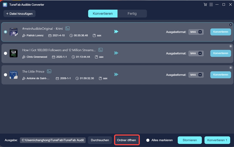The image size is (234, 147).
Task: Click the #meinAudibleOriginal cover thumbnail
Action: click(x=13, y=32)
